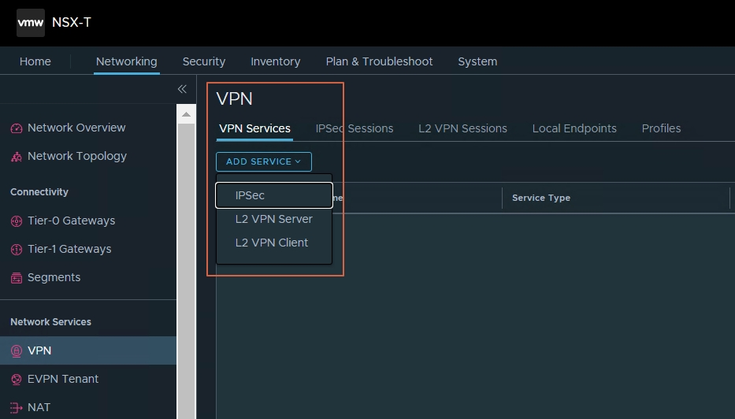Screen dimensions: 735x419
Task: Switch to the Local Endpoints tab
Action: [574, 128]
